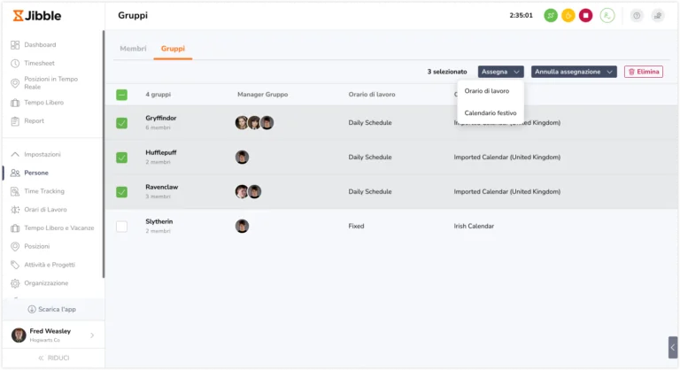Open the Annulla assegnazione dropdown
This screenshot has height=370, width=680.
click(574, 72)
